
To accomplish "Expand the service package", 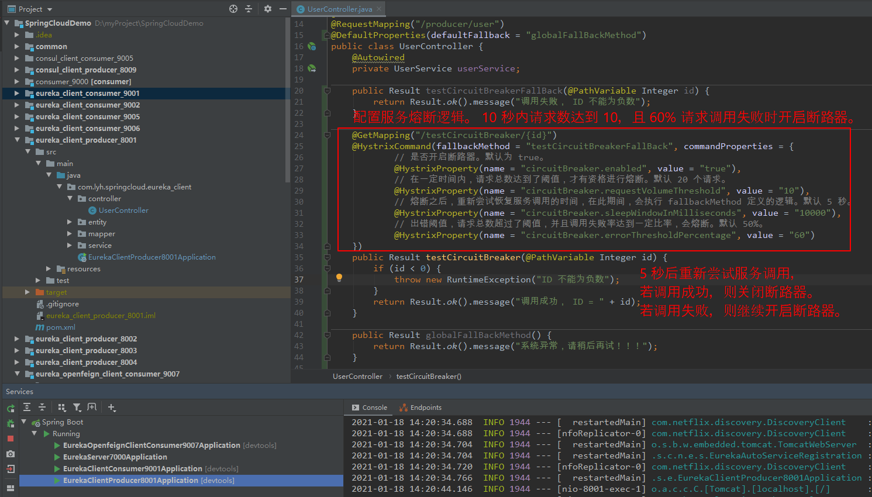I will pos(70,246).
